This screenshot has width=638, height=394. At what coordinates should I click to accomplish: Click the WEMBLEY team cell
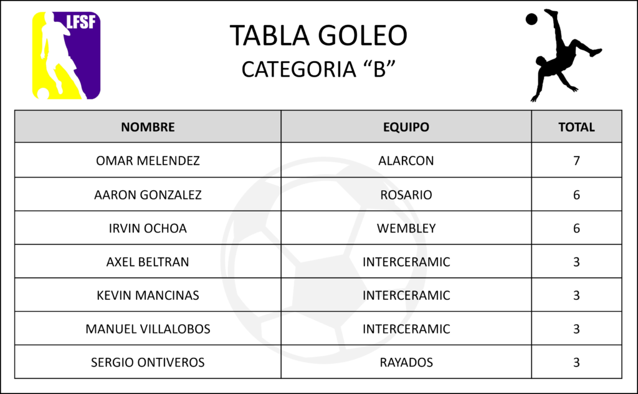[x=406, y=228]
